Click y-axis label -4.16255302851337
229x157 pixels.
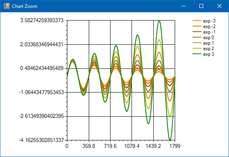tap(42, 140)
